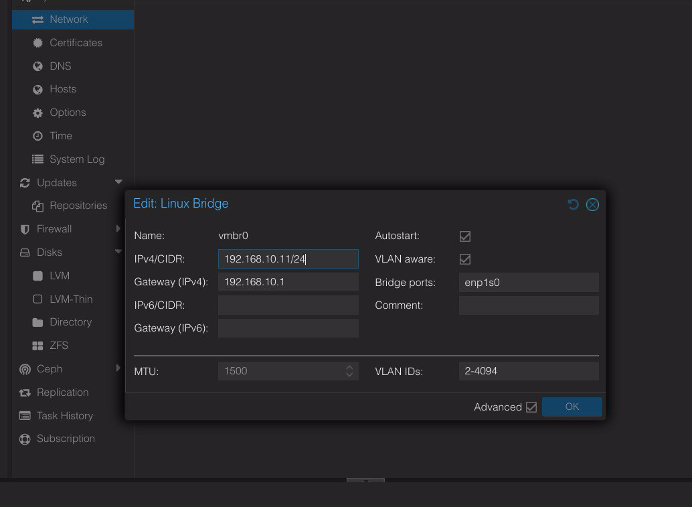Screen dimensions: 692x507
Task: Click the IPv6/CIDR input field
Action: 288,305
